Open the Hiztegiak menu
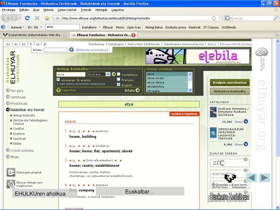Image resolution: width=280 pixels, height=210 pixels. pos(101,10)
